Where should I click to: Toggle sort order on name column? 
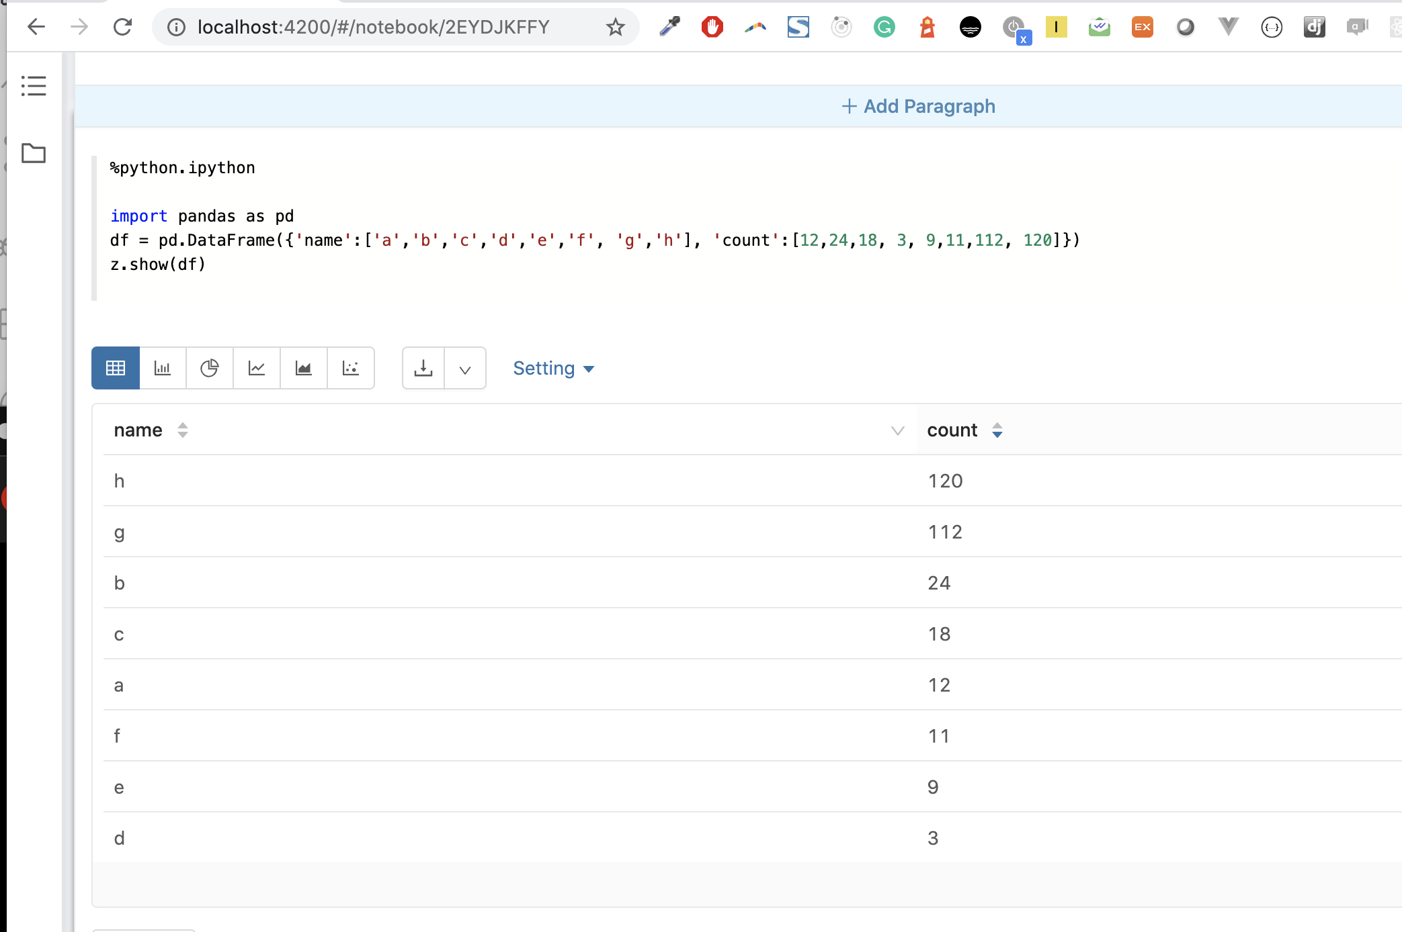coord(183,430)
